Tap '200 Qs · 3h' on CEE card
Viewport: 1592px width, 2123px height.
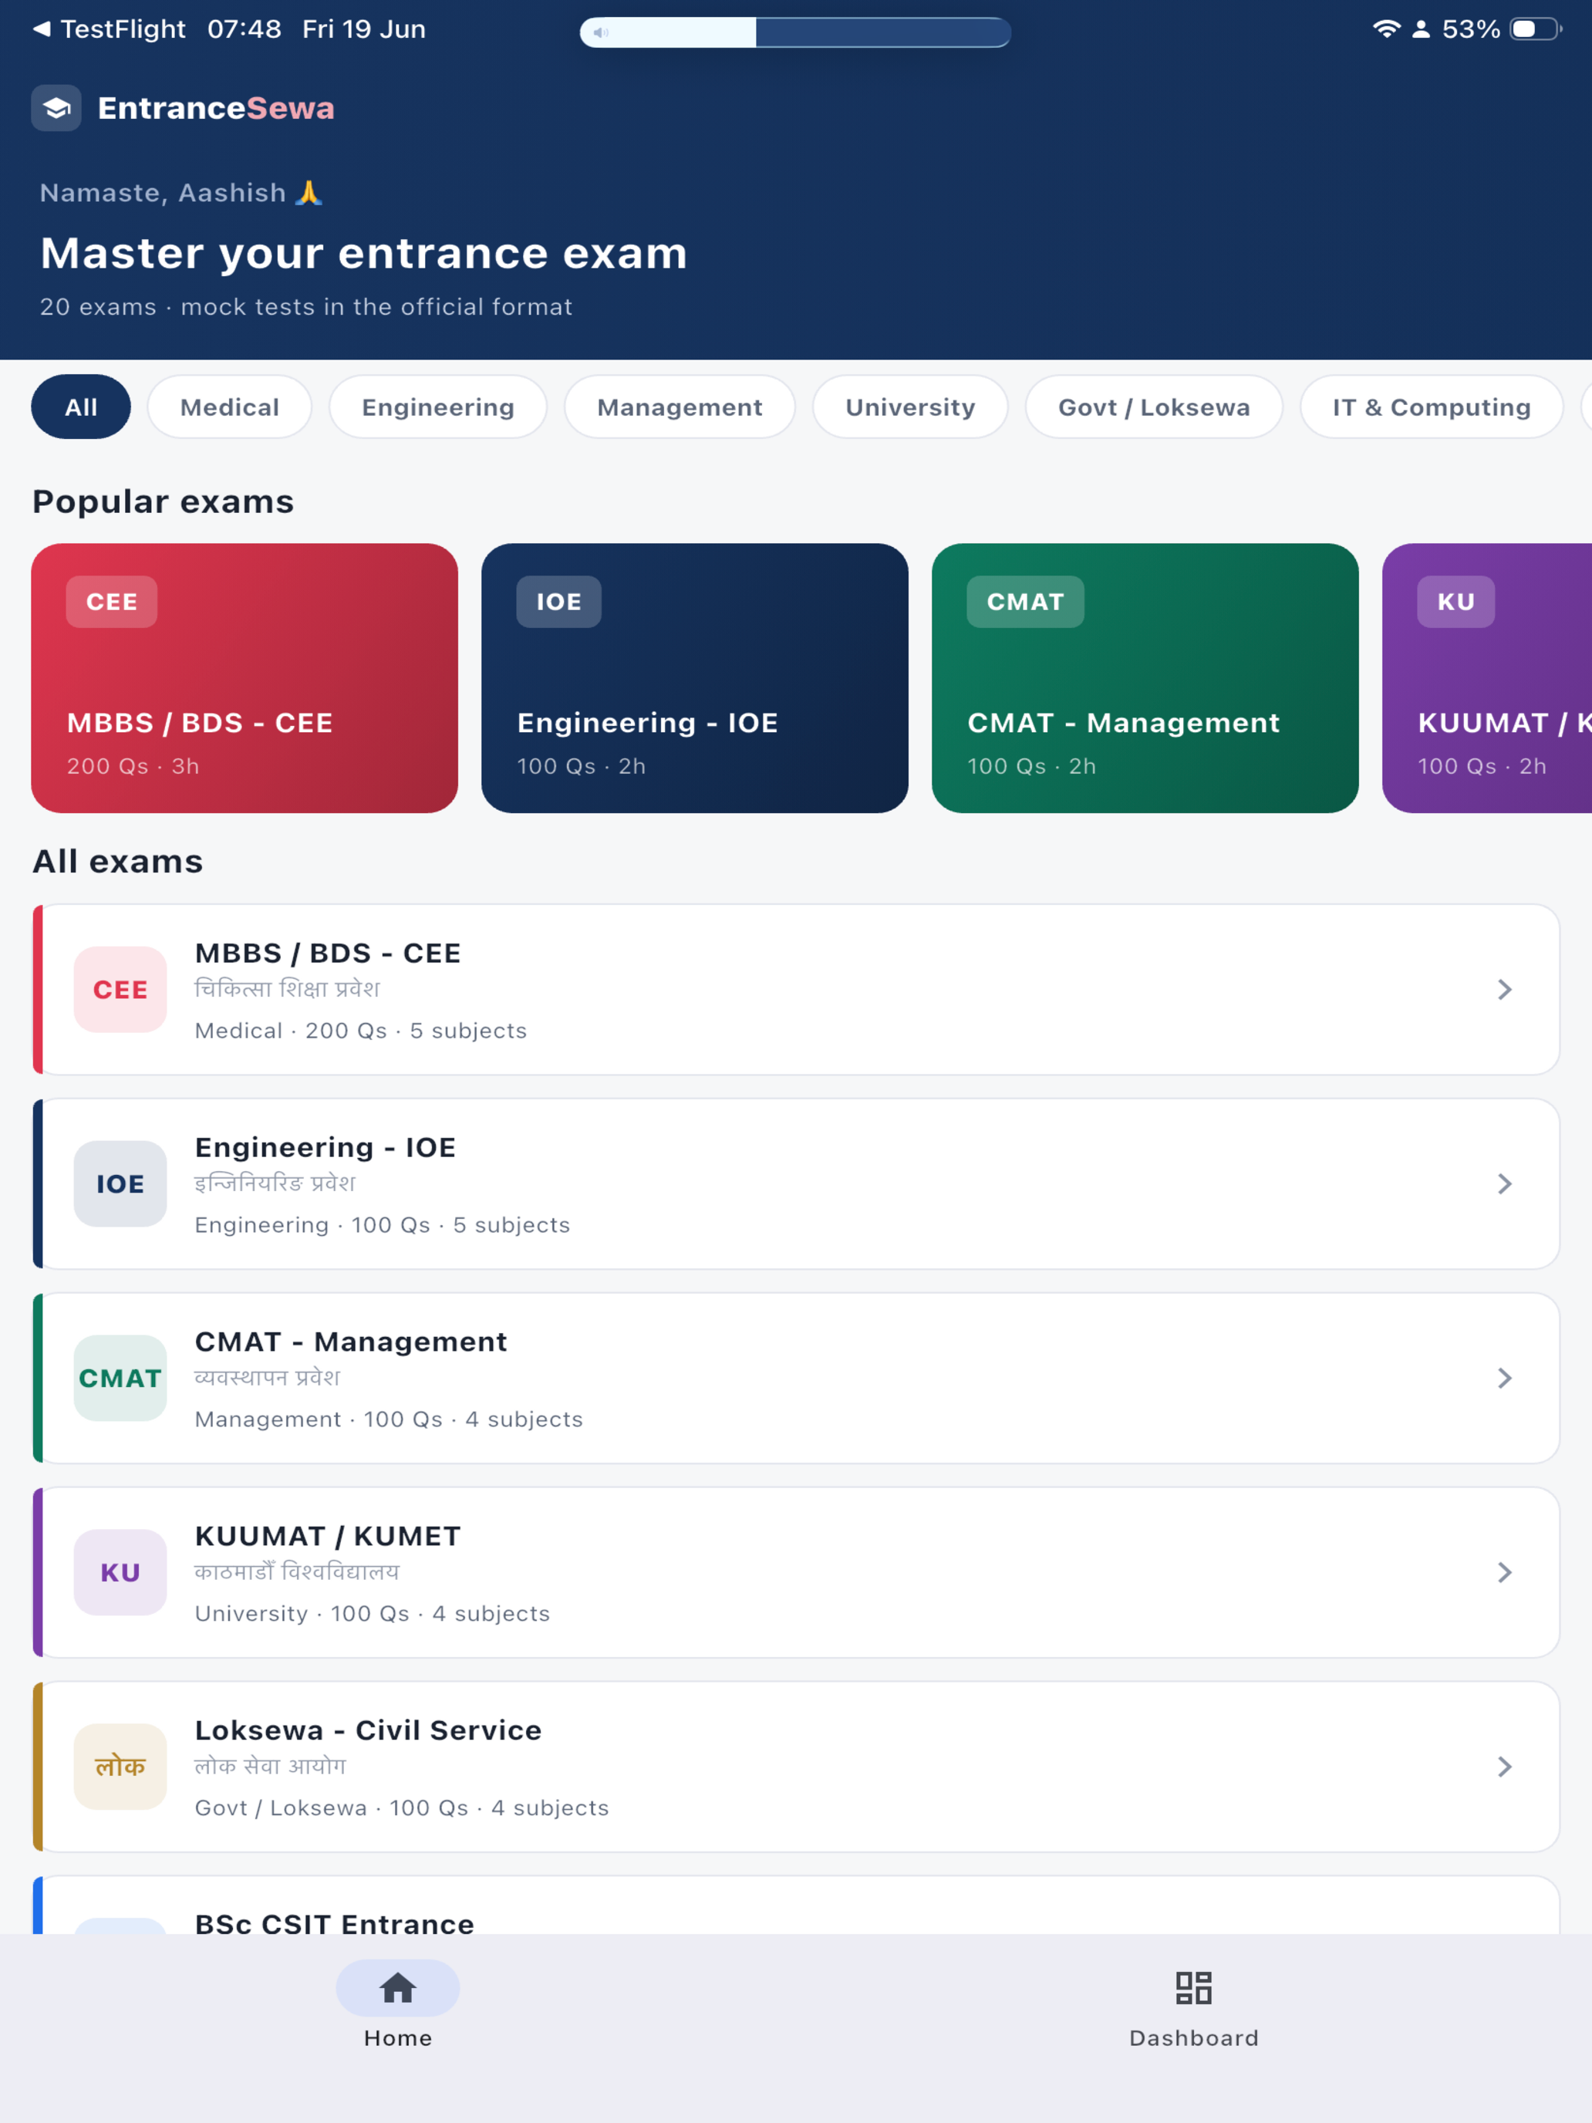(133, 766)
